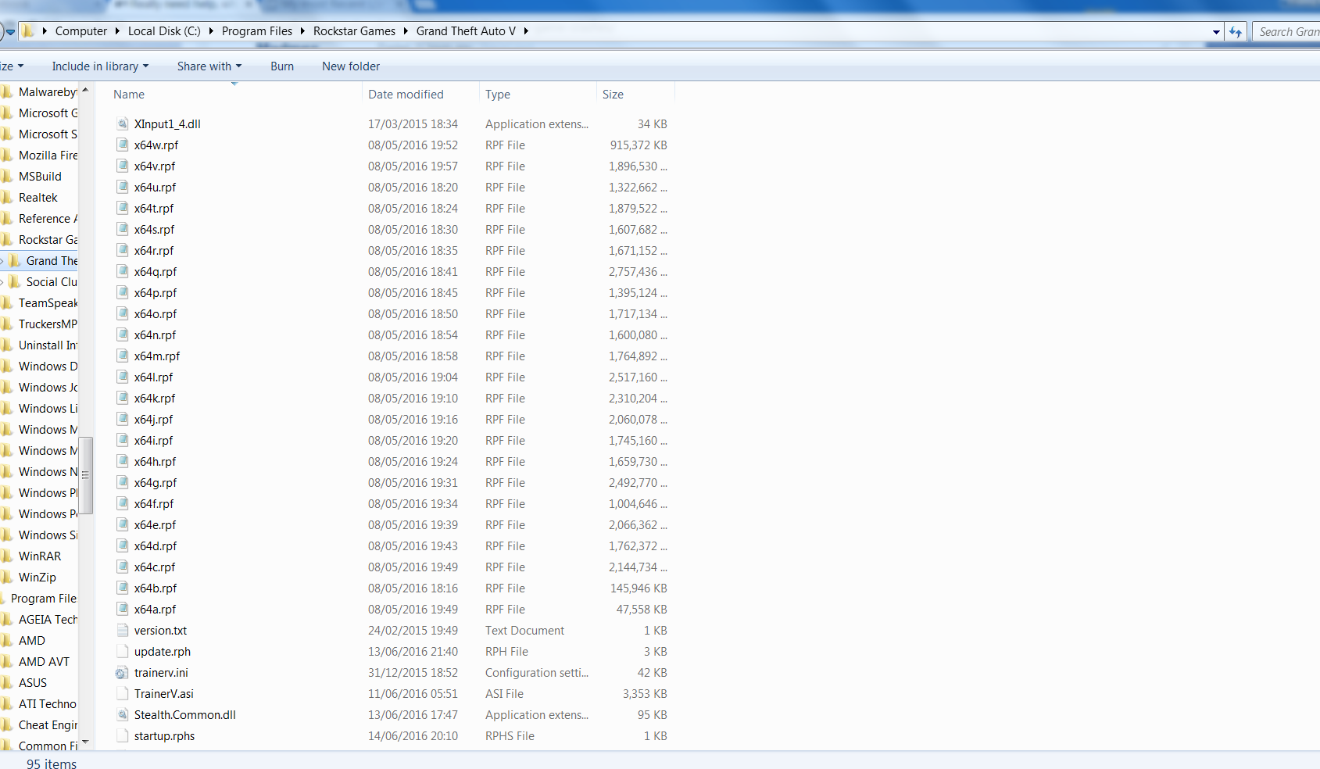Click the Stealth.Common.dll file icon
1320x769 pixels.
(122, 714)
